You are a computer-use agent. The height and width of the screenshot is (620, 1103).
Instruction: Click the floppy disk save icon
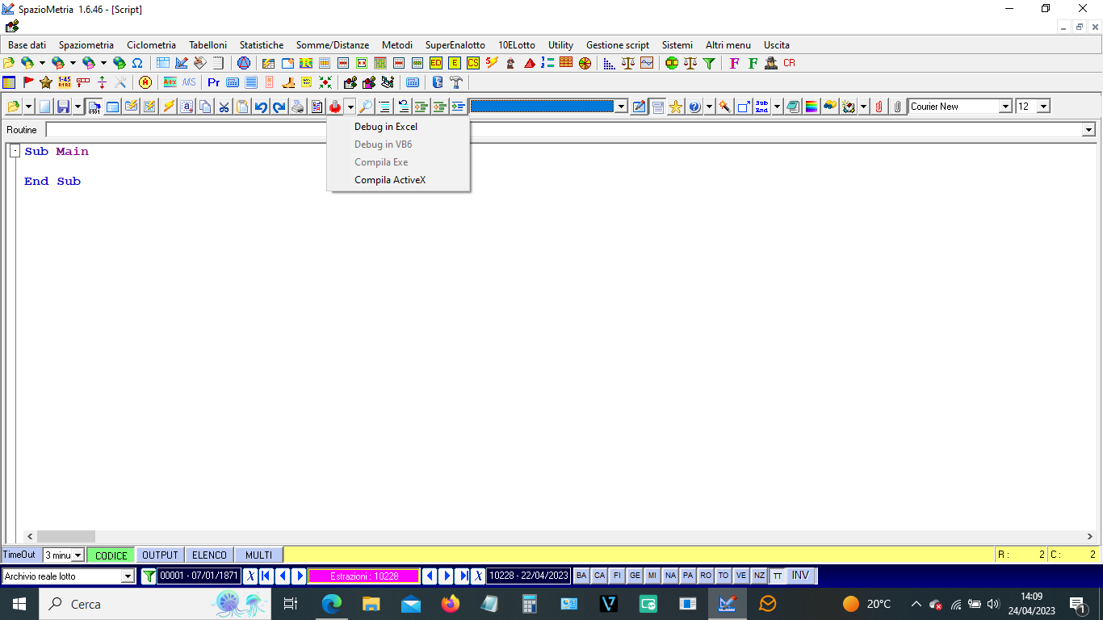[x=63, y=107]
